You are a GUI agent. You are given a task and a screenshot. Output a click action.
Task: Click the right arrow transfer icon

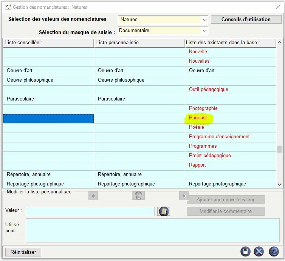pyautogui.click(x=93, y=196)
